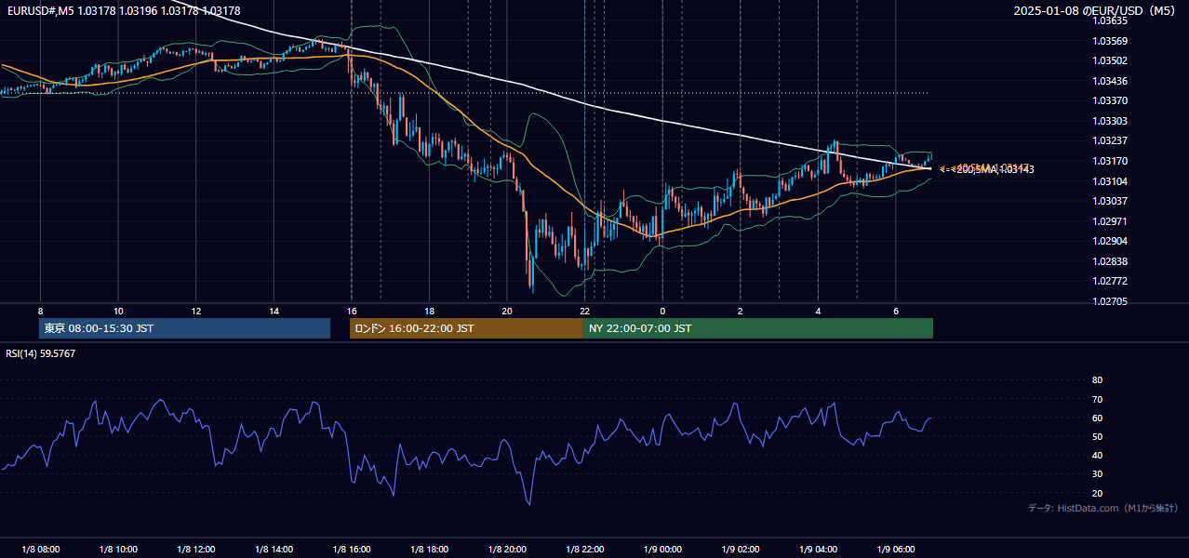The image size is (1189, 558).
Task: Click price axis value 1.02971
Action: [x=1109, y=221]
